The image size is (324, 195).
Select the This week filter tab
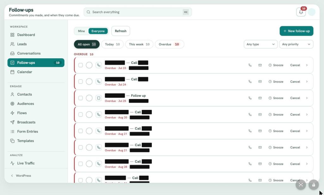pos(139,44)
